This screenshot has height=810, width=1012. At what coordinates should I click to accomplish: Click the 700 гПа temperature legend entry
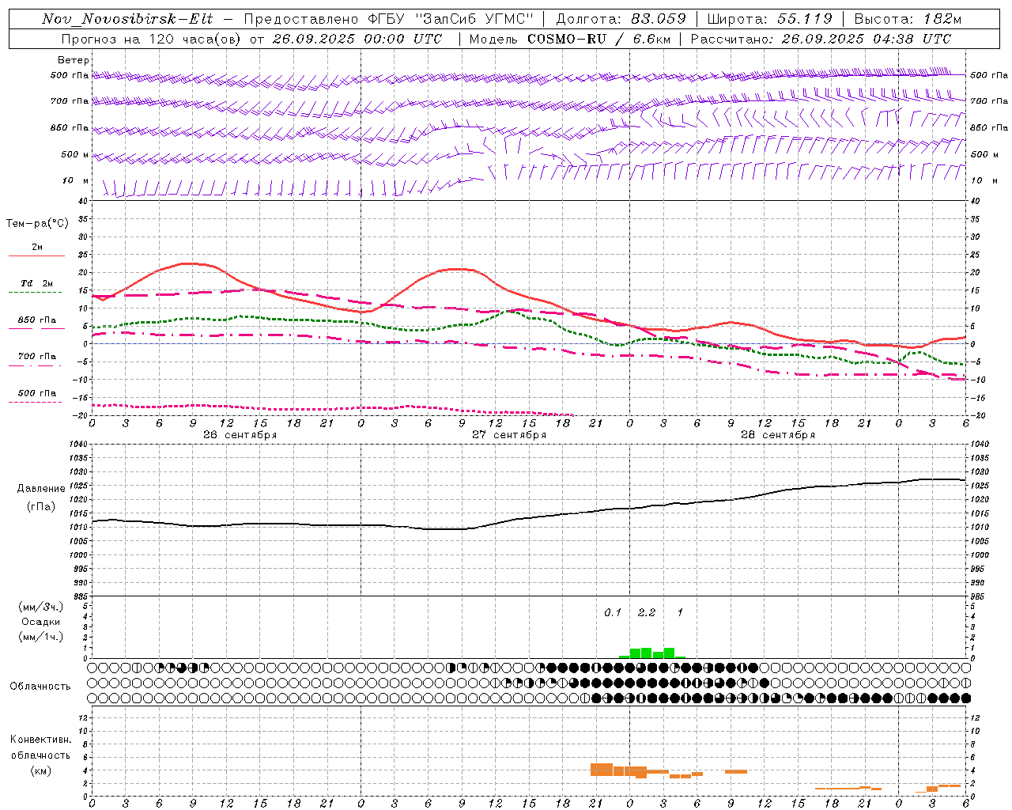click(x=37, y=359)
